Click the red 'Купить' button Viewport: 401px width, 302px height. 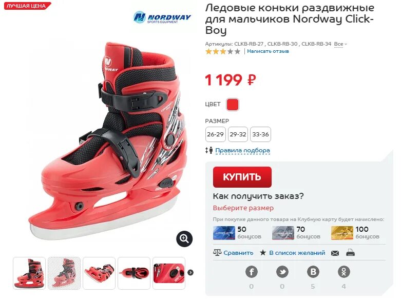pos(242,177)
